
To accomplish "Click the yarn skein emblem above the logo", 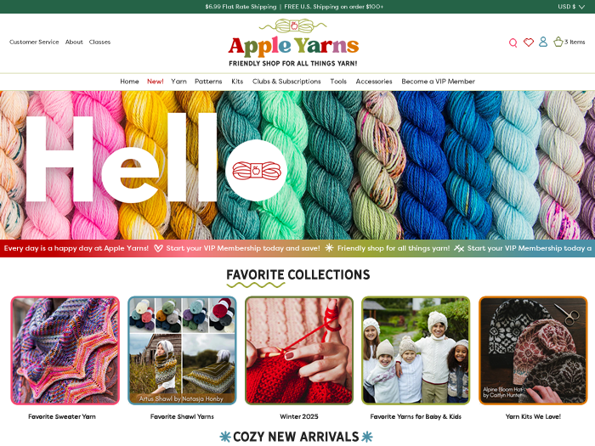I will (294, 25).
